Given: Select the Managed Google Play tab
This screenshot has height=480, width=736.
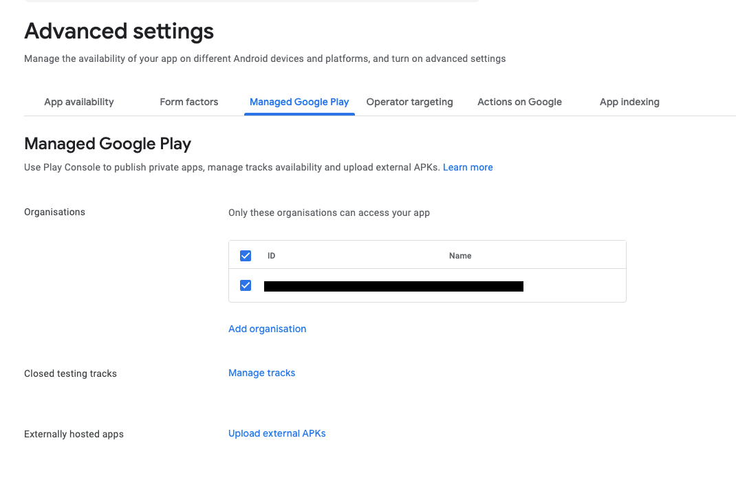Looking at the screenshot, I should [x=299, y=102].
